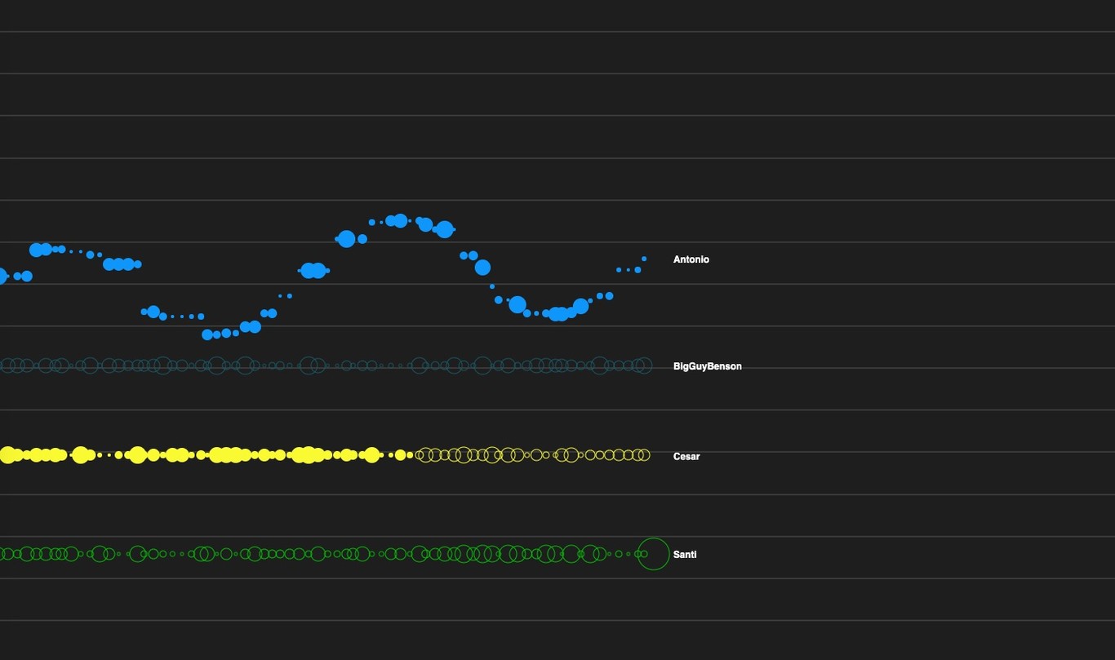Viewport: 1115px width, 660px height.
Task: Click the rightmost hollow yellow circle in Cesar's row
Action: click(x=644, y=455)
